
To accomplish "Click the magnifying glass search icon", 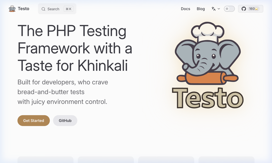I will 44,9.
